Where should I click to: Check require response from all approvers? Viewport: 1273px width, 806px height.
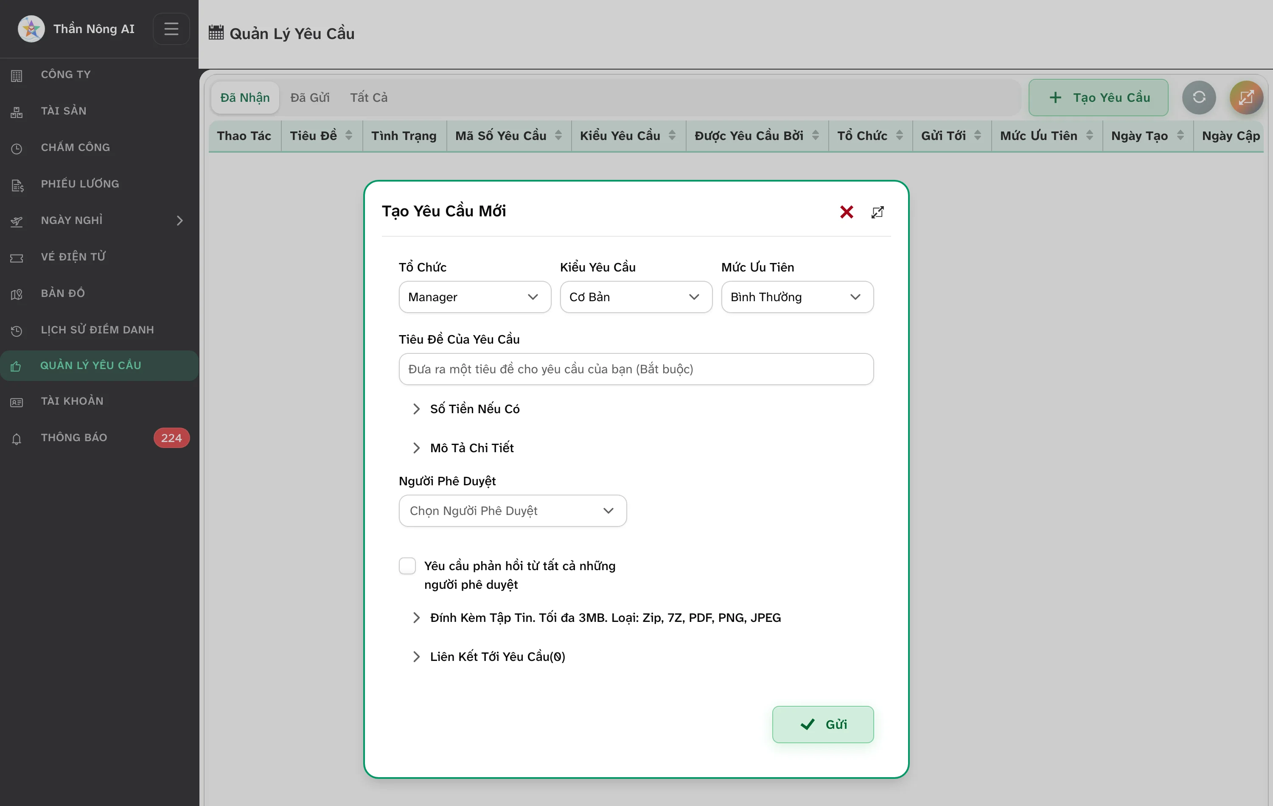(407, 565)
